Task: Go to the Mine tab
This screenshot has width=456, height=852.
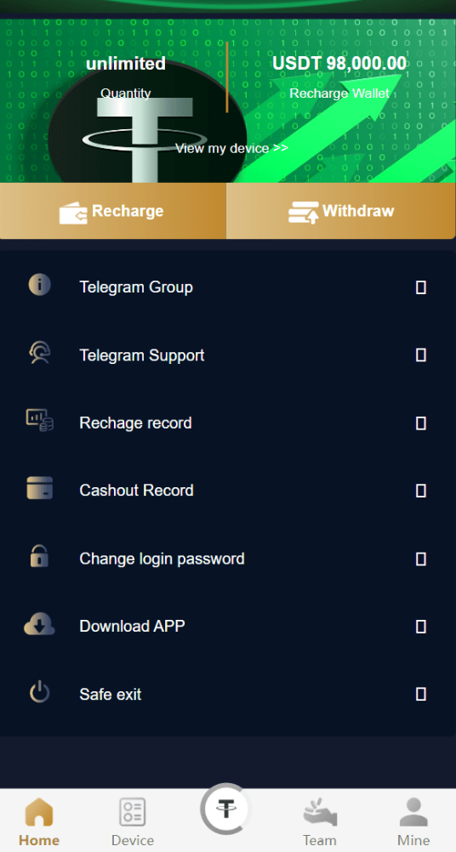Action: coord(413,821)
